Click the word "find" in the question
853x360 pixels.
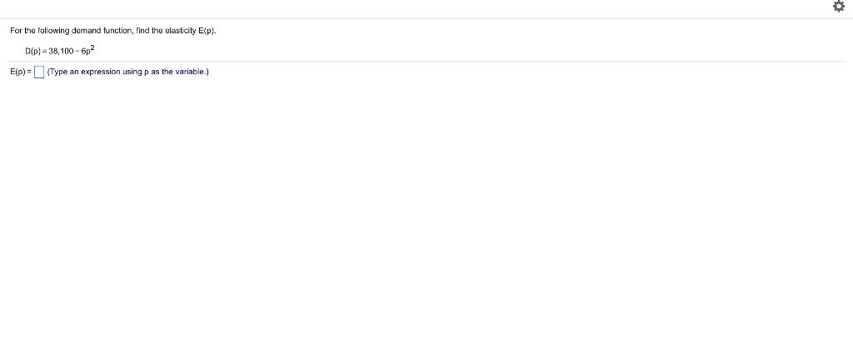(x=142, y=31)
